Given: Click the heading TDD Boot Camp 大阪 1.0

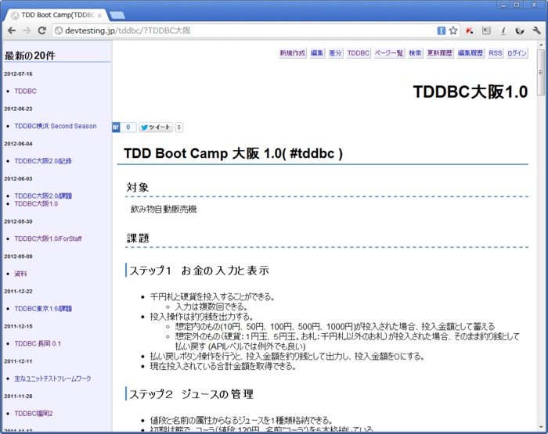Looking at the screenshot, I should [233, 153].
